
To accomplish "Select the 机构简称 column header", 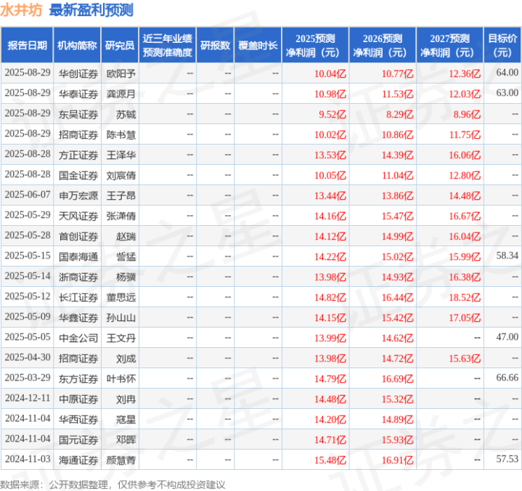I will (77, 45).
